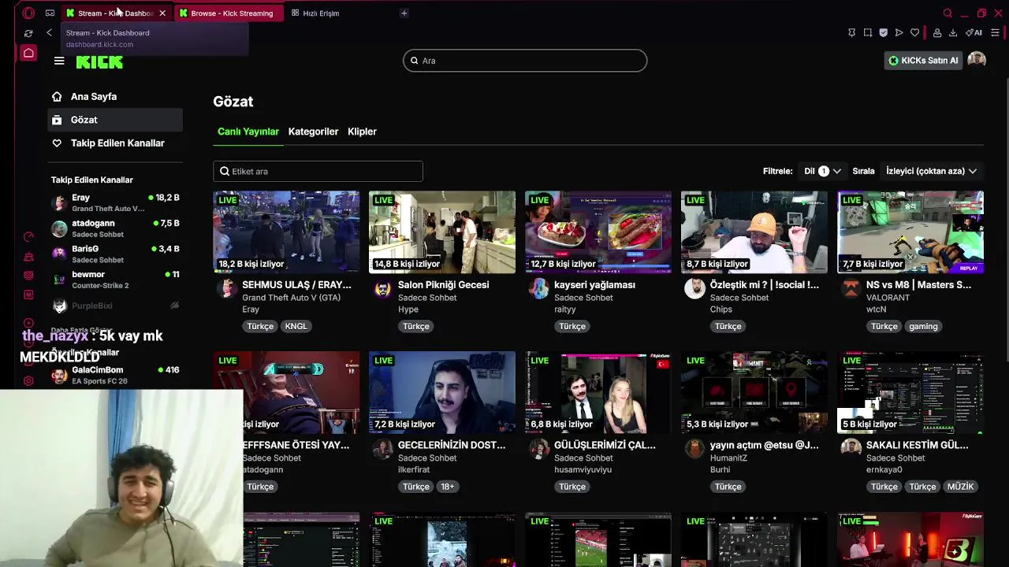The image size is (1009, 567).
Task: Open the Opera tab search magnifier icon
Action: [948, 13]
